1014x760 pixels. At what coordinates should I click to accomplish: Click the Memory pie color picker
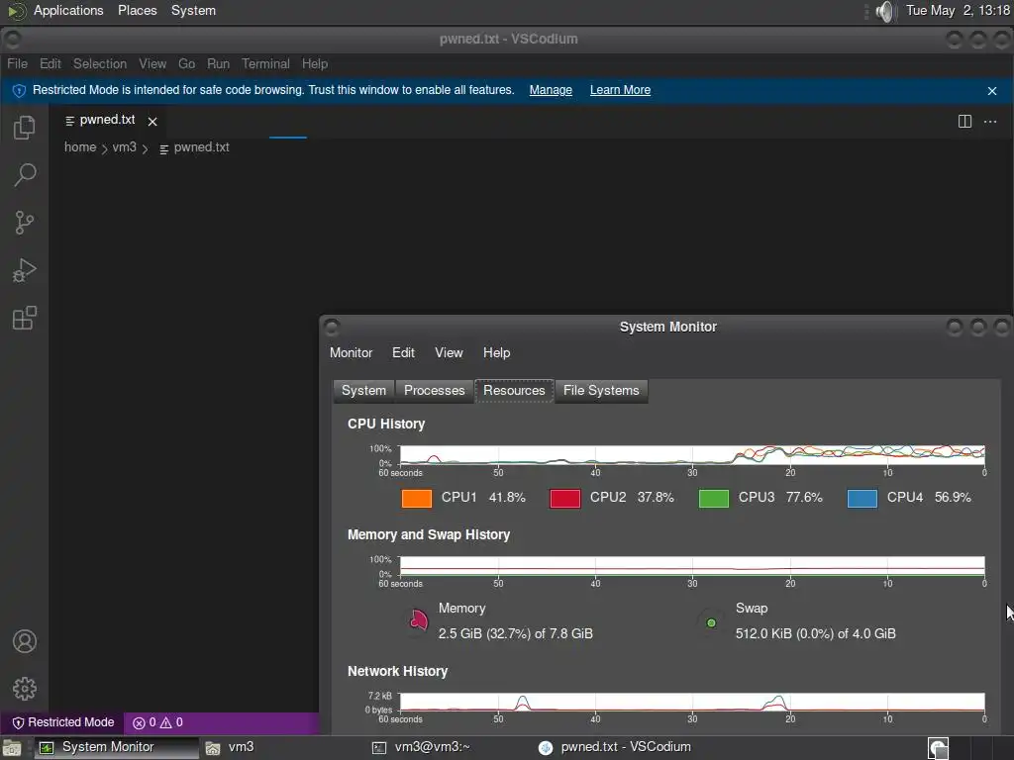click(419, 621)
